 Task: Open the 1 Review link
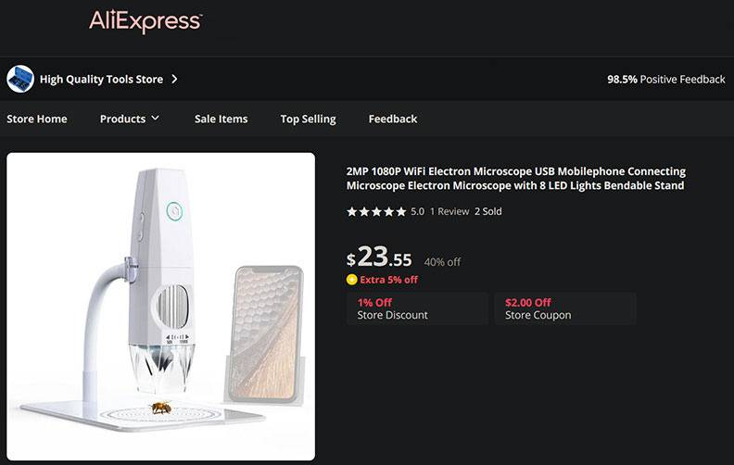point(449,211)
